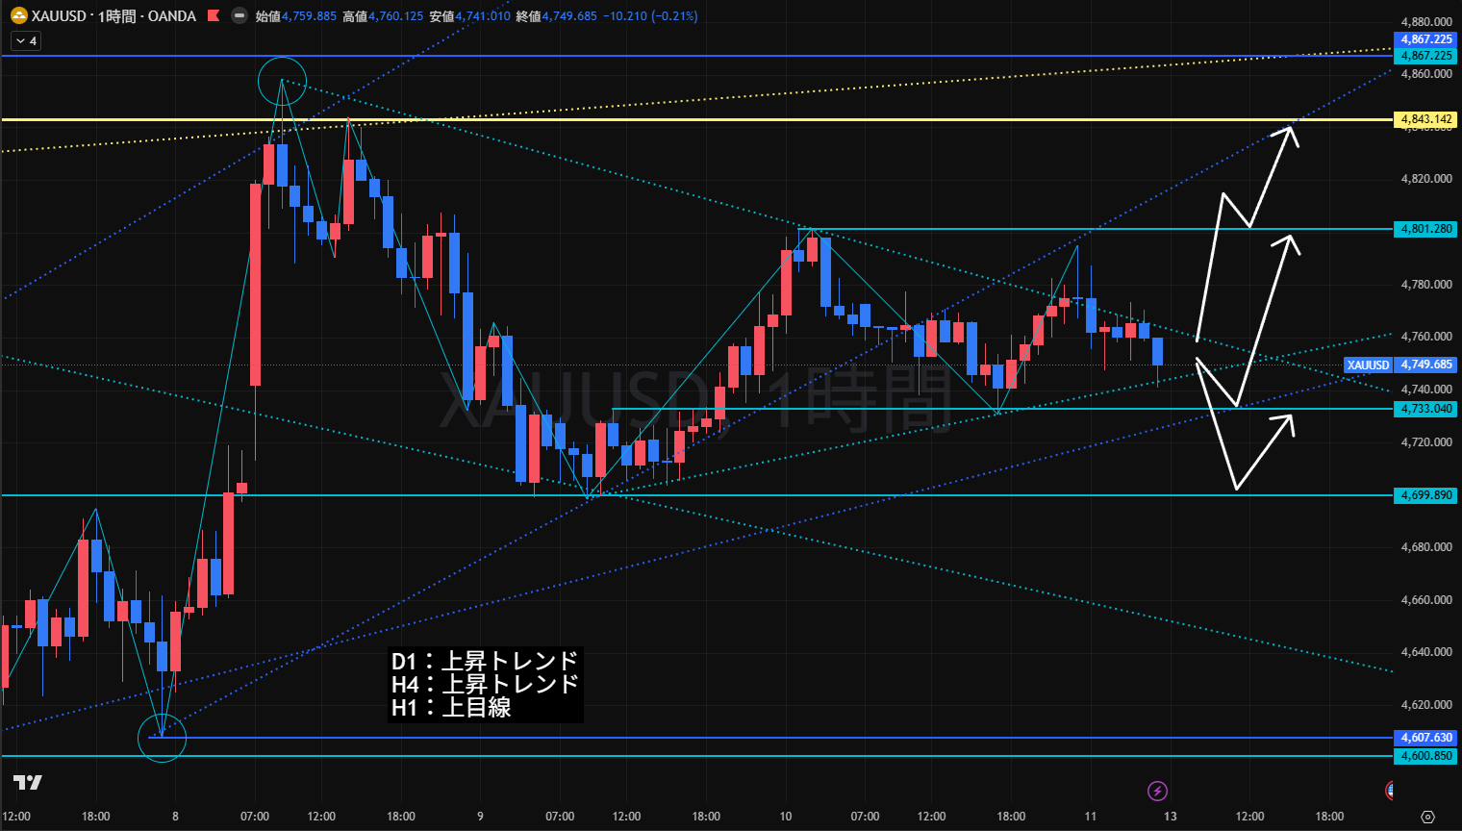Viewport: 1462px width, 831px height.
Task: Click the gray minus circle market status icon
Action: point(239,16)
